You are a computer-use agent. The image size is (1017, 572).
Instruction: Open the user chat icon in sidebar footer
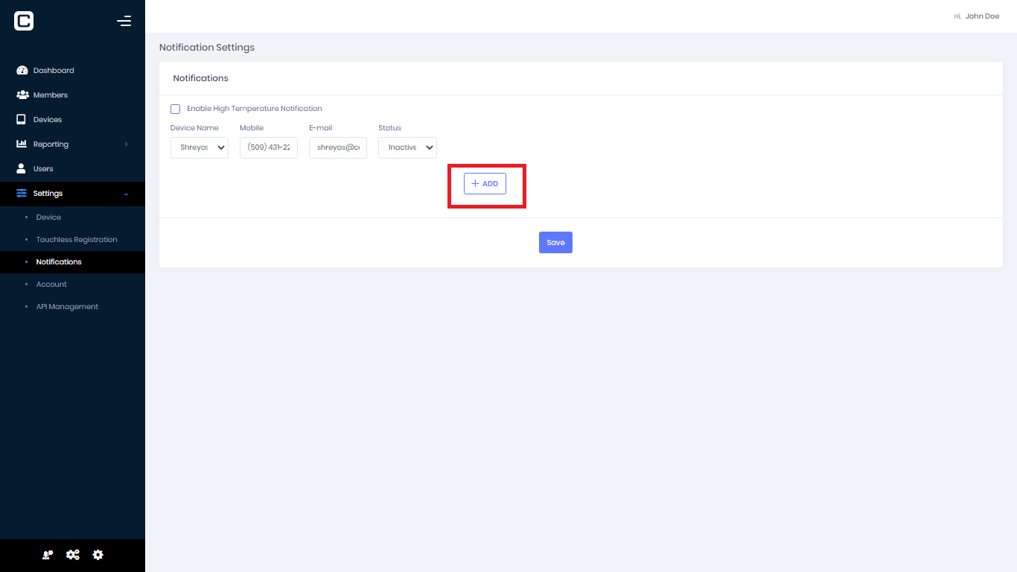tap(48, 555)
